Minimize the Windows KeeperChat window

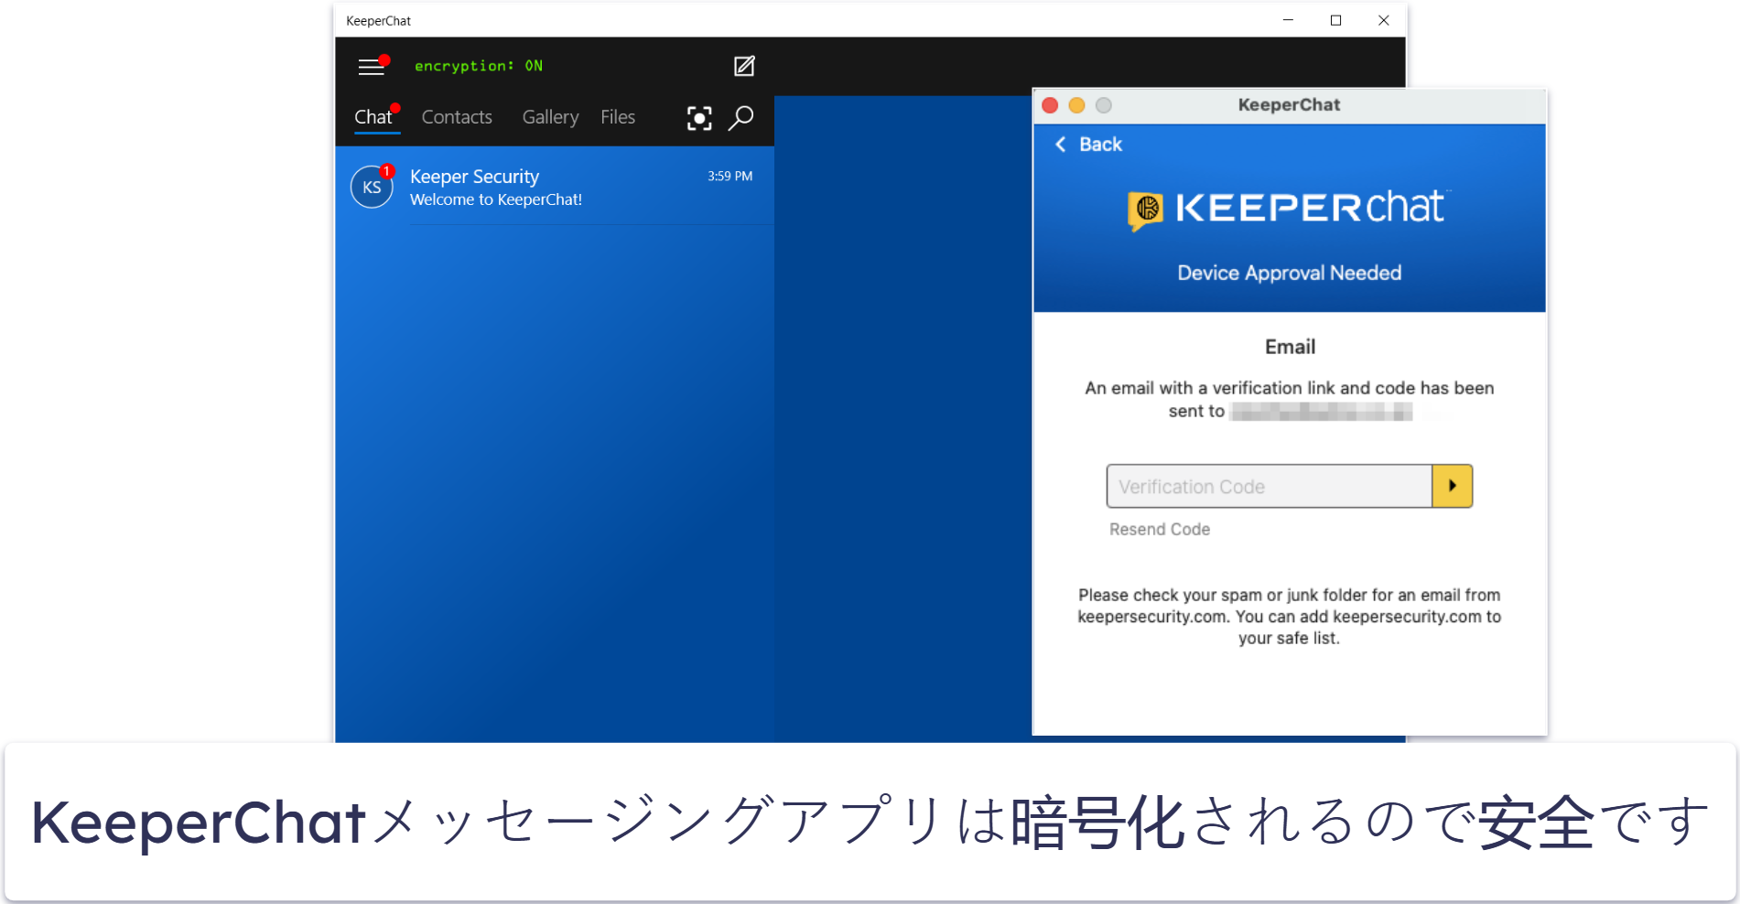pyautogui.click(x=1288, y=20)
